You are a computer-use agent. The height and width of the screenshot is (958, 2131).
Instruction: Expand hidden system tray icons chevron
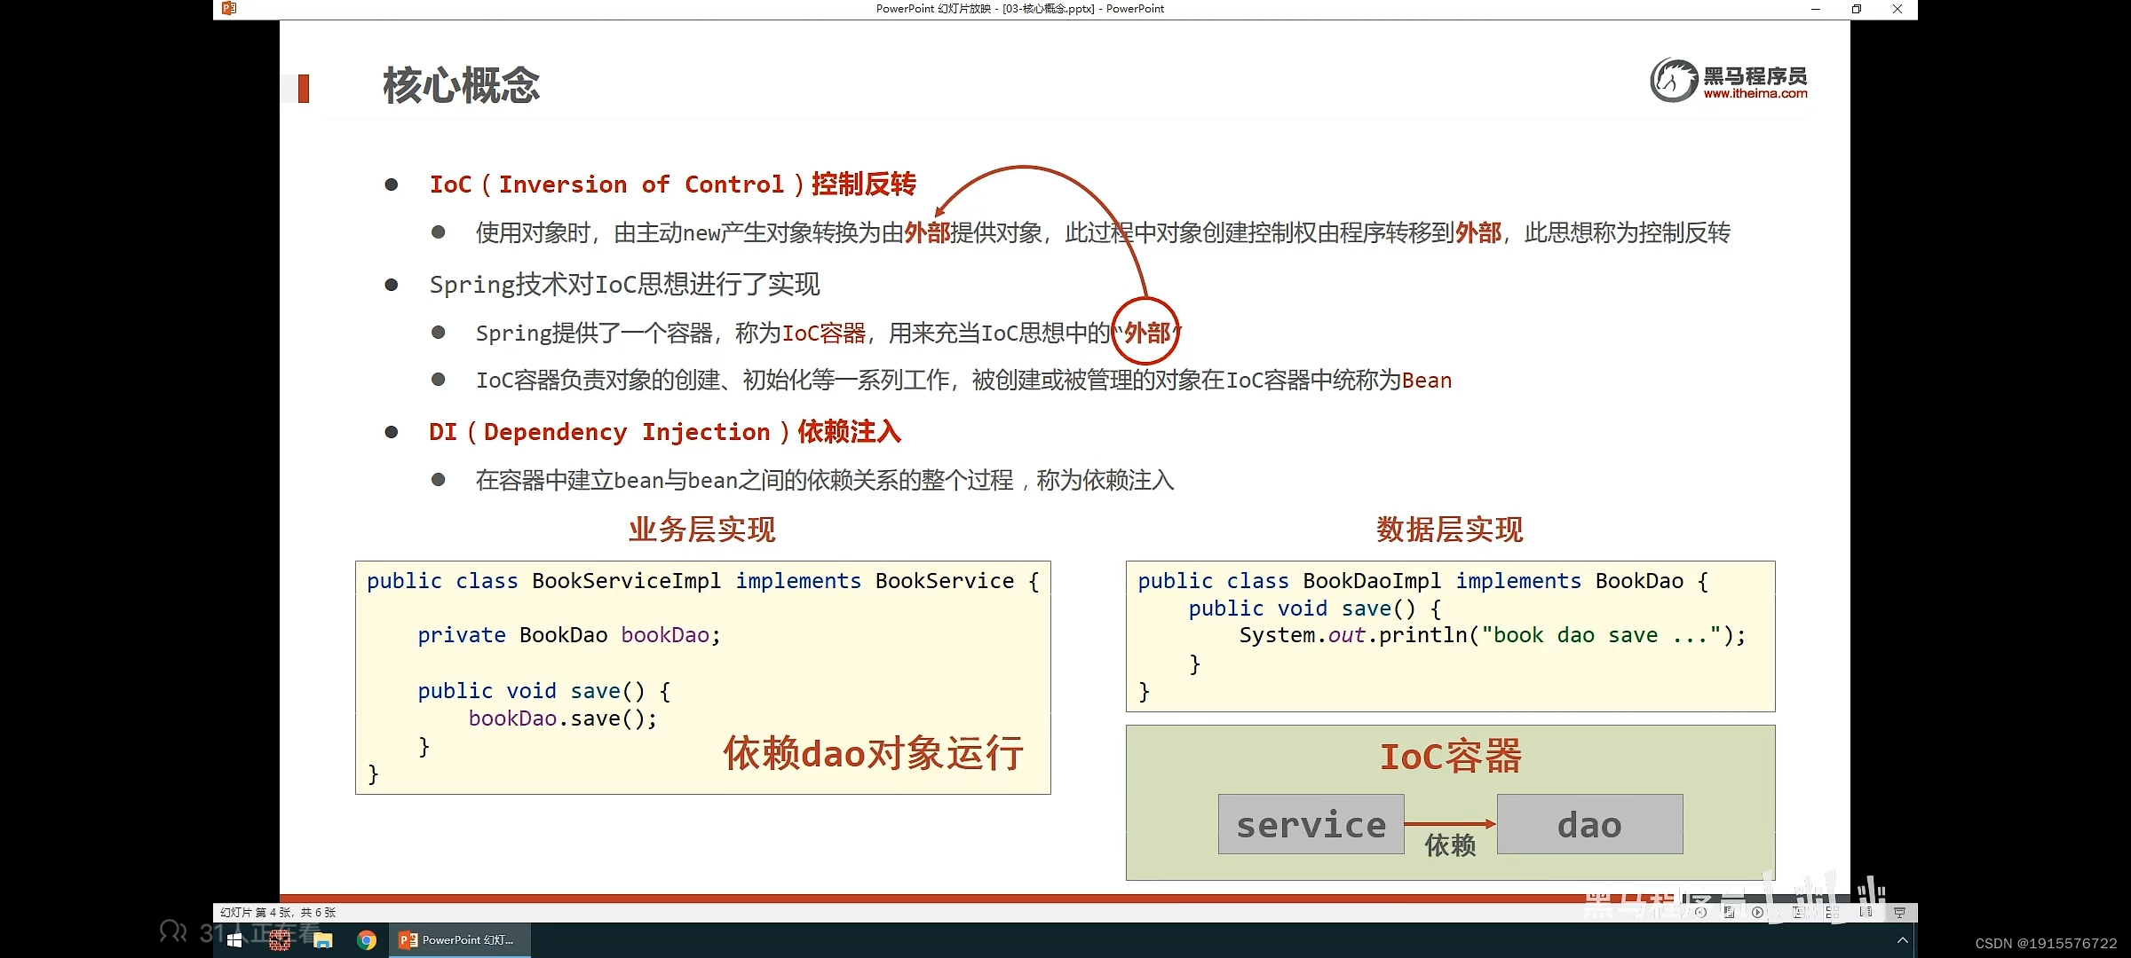tap(1902, 940)
